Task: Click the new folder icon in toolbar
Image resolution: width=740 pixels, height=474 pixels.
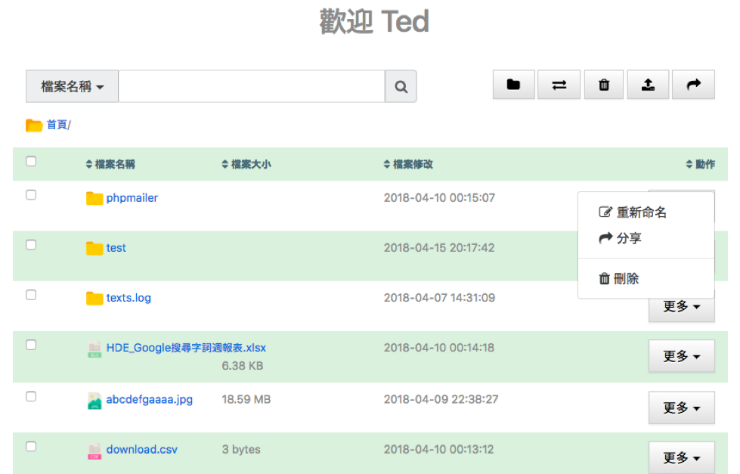Action: tap(514, 85)
